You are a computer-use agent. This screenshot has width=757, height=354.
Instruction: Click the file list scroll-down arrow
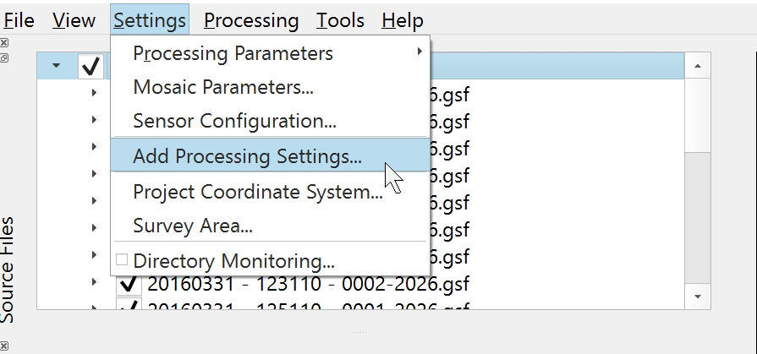[x=697, y=297]
